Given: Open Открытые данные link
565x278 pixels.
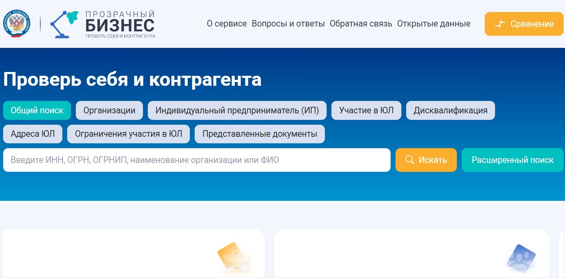Looking at the screenshot, I should [433, 24].
